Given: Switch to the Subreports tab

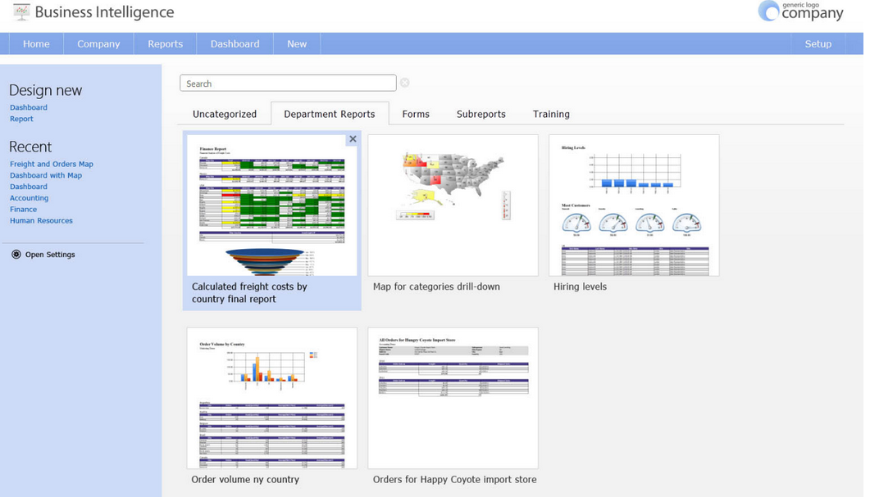Looking at the screenshot, I should pyautogui.click(x=481, y=114).
